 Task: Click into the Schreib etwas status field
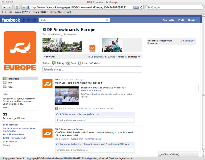click(x=92, y=69)
